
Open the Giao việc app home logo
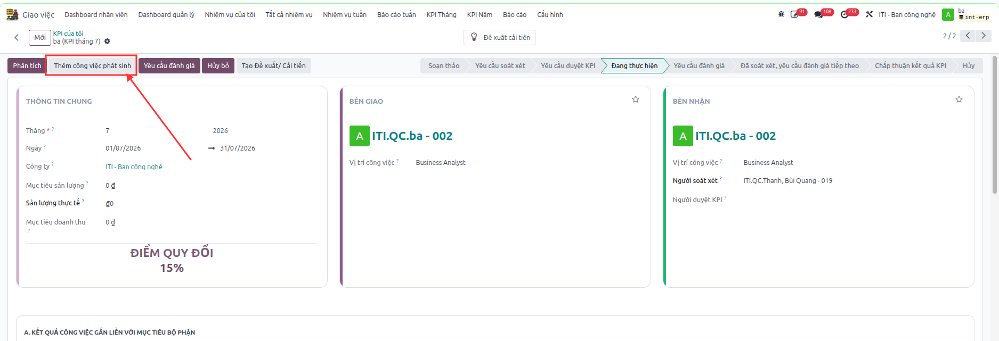coord(12,14)
